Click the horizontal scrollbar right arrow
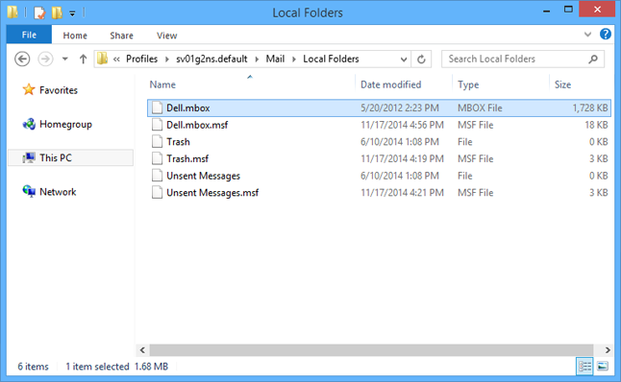 point(608,350)
